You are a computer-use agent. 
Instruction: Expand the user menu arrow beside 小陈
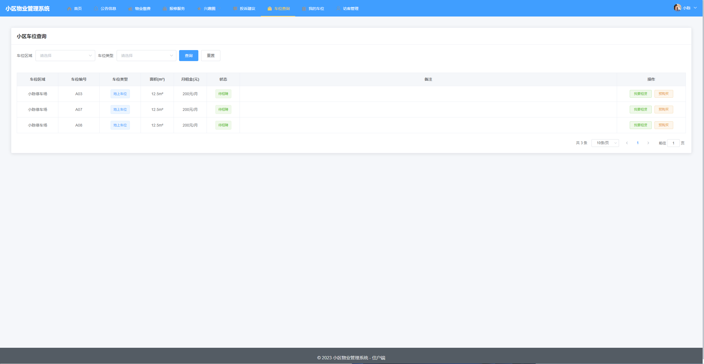click(x=695, y=8)
